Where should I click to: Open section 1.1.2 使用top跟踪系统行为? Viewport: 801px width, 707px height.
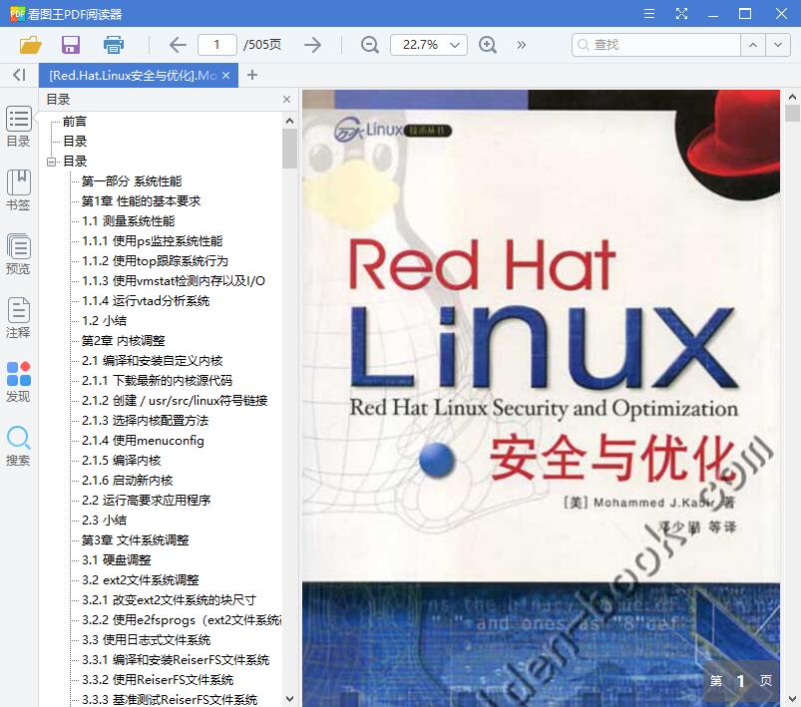point(155,260)
